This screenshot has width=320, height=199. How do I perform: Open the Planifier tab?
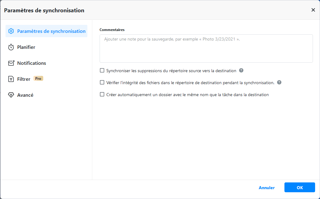(x=26, y=47)
